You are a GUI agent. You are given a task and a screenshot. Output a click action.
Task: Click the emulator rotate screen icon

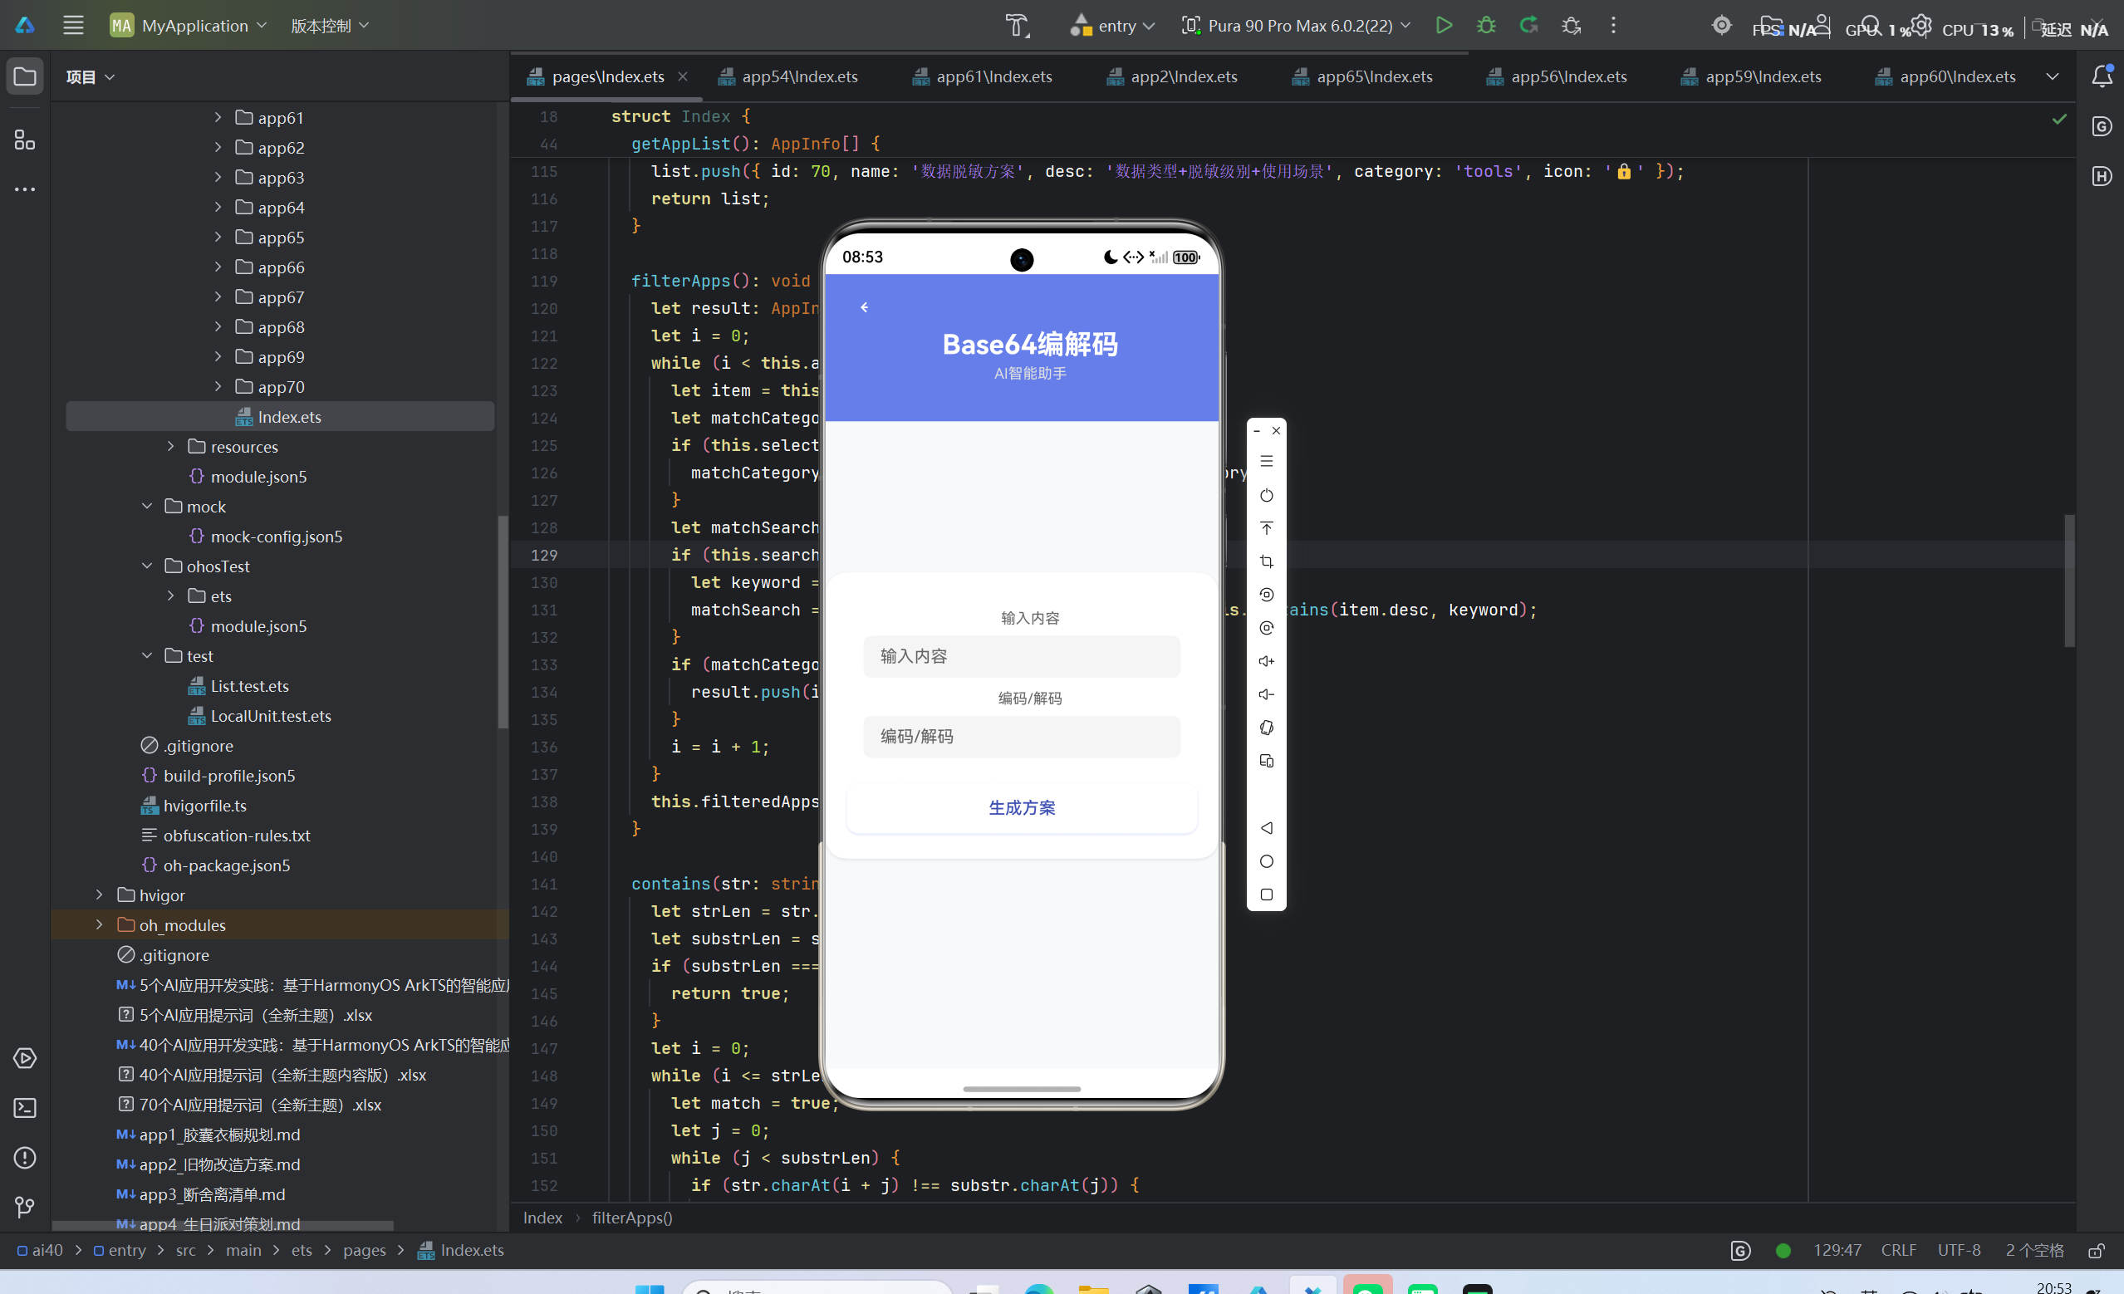pyautogui.click(x=1266, y=728)
